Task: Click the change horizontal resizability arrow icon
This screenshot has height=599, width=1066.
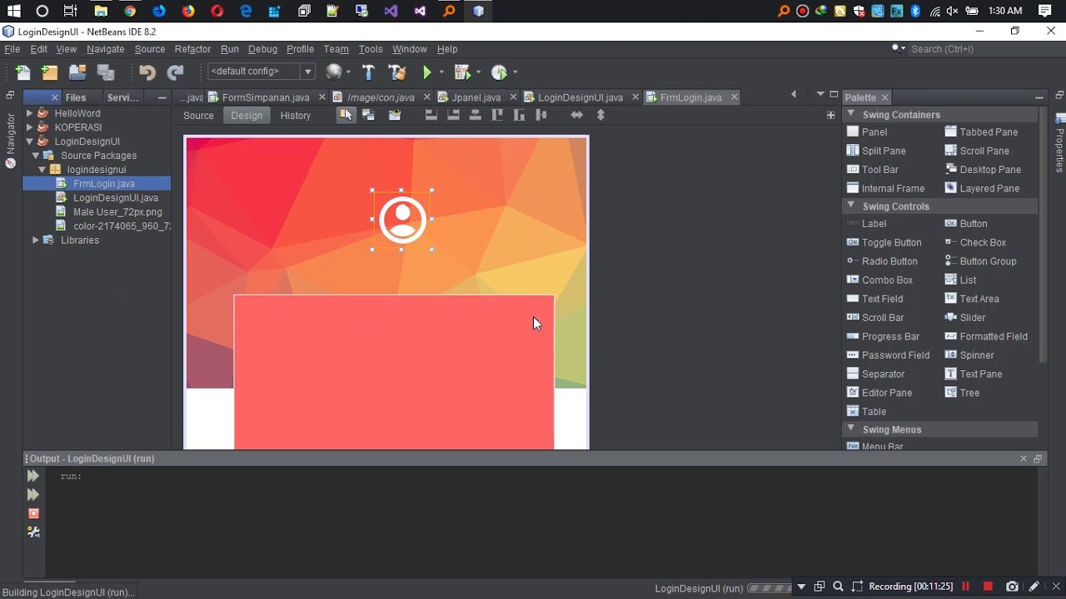Action: (576, 115)
